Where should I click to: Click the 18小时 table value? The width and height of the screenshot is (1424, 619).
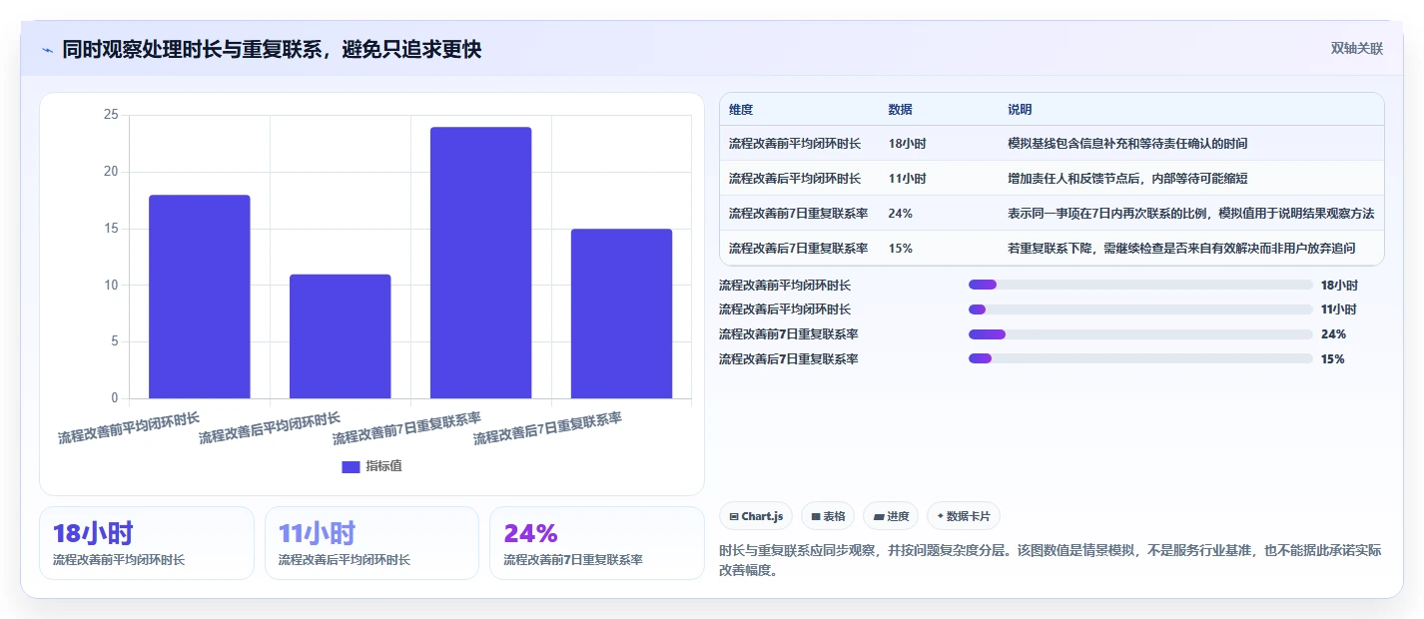tap(907, 144)
